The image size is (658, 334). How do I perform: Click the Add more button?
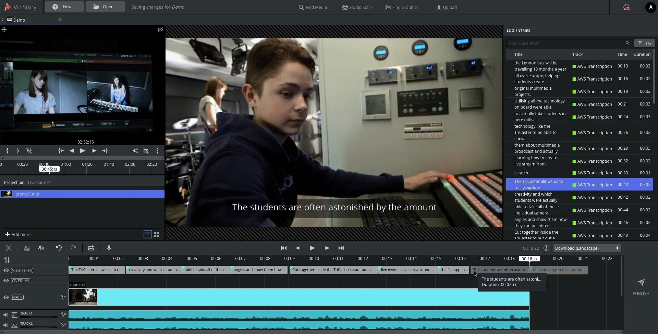18,235
